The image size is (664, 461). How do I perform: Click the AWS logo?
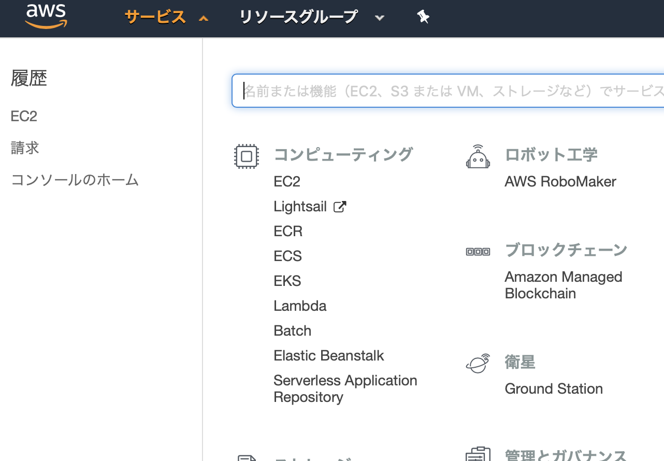46,16
